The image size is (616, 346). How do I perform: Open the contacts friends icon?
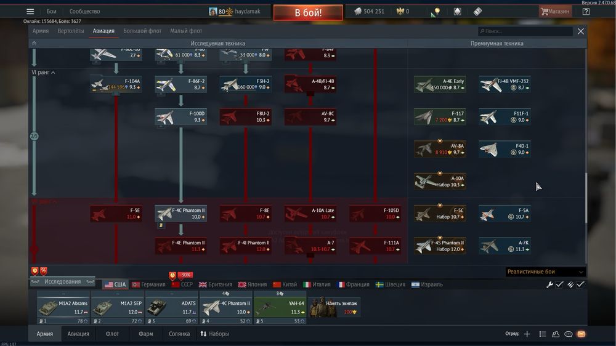(x=556, y=334)
